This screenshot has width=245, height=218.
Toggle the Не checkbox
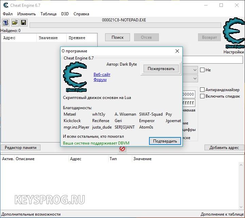[x=202, y=70]
